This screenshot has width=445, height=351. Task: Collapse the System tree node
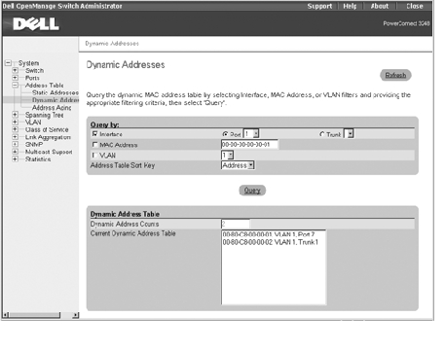click(x=8, y=63)
